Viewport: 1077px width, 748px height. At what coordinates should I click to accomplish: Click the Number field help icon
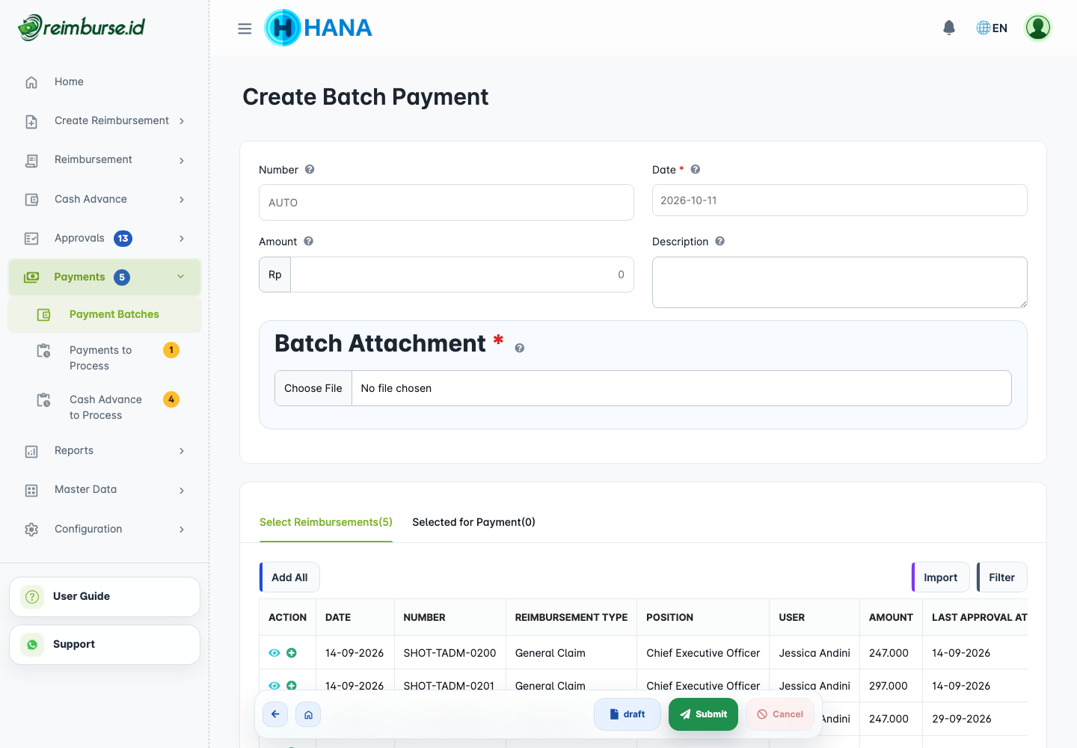pos(310,170)
